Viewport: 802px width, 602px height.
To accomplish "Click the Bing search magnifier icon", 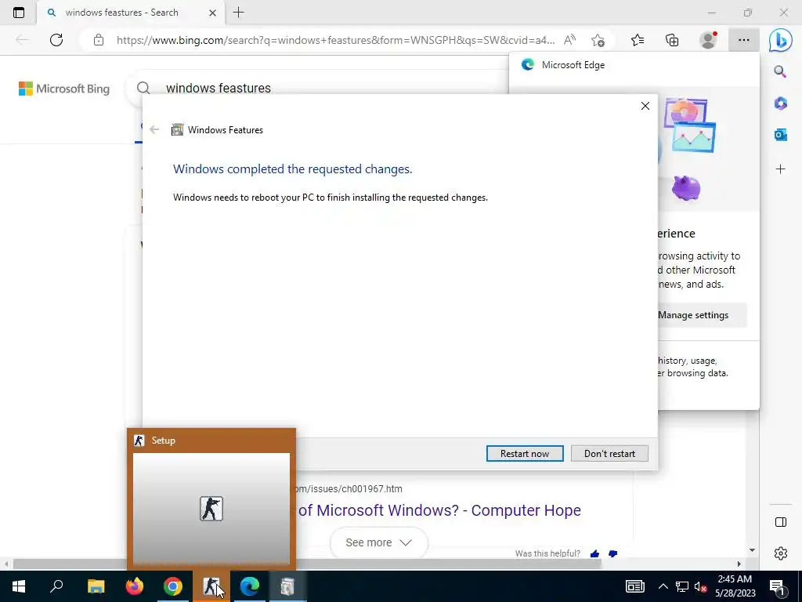I will point(144,88).
